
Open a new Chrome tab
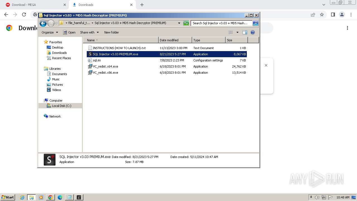[x=142, y=5]
